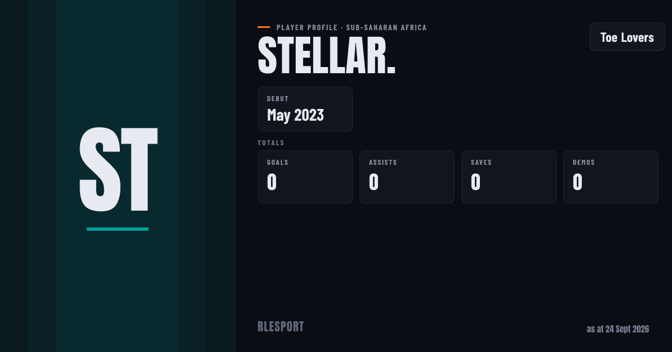The width and height of the screenshot is (672, 352).
Task: Click the Debut label text
Action: tap(278, 99)
